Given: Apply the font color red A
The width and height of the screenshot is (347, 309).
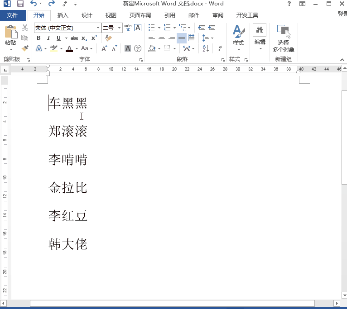Looking at the screenshot, I should 69,48.
